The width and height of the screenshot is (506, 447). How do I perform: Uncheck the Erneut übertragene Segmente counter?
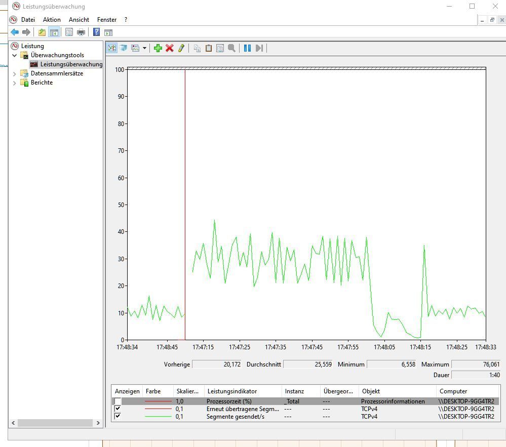[x=118, y=409]
